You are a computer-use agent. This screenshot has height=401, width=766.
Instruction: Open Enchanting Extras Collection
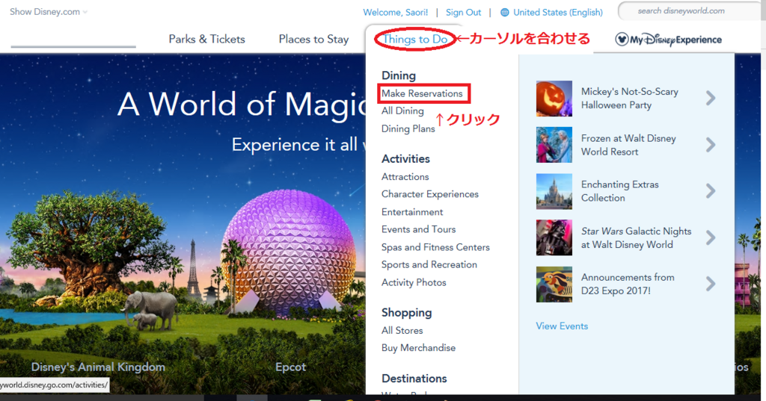click(619, 191)
